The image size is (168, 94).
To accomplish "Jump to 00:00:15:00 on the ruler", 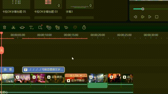I will 71,35.
